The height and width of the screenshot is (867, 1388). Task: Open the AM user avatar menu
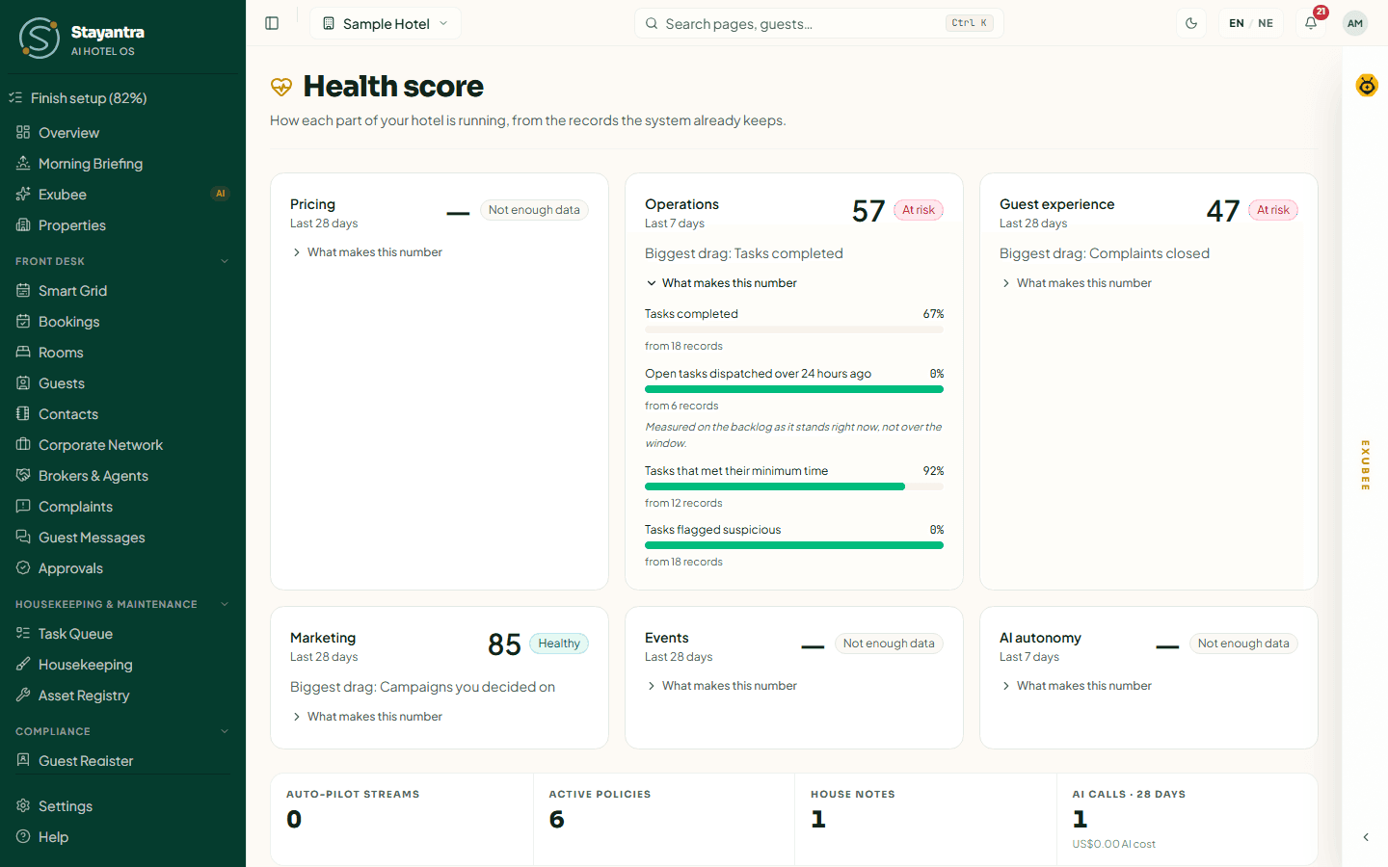click(1355, 23)
